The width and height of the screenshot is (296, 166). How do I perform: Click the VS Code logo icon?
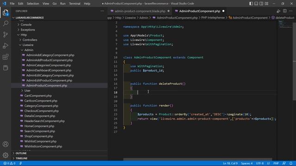pos(4,4)
